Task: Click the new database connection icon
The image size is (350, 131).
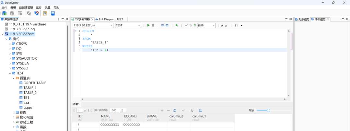Action: pyautogui.click(x=5, y=13)
